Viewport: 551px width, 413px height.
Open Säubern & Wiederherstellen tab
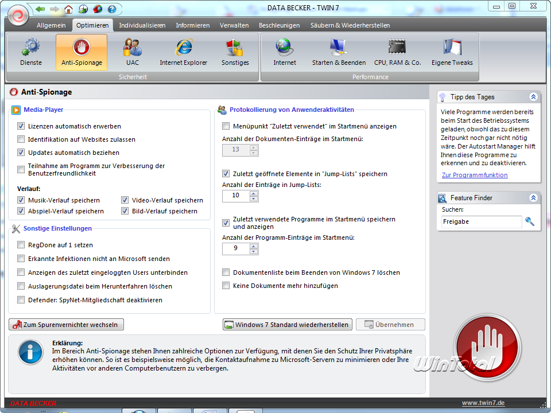(x=350, y=25)
